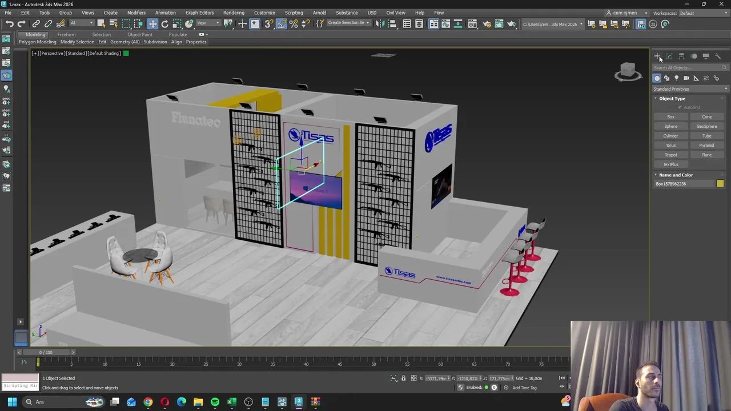Viewport: 731px width, 411px height.
Task: Click the Teapot button
Action: (671, 155)
